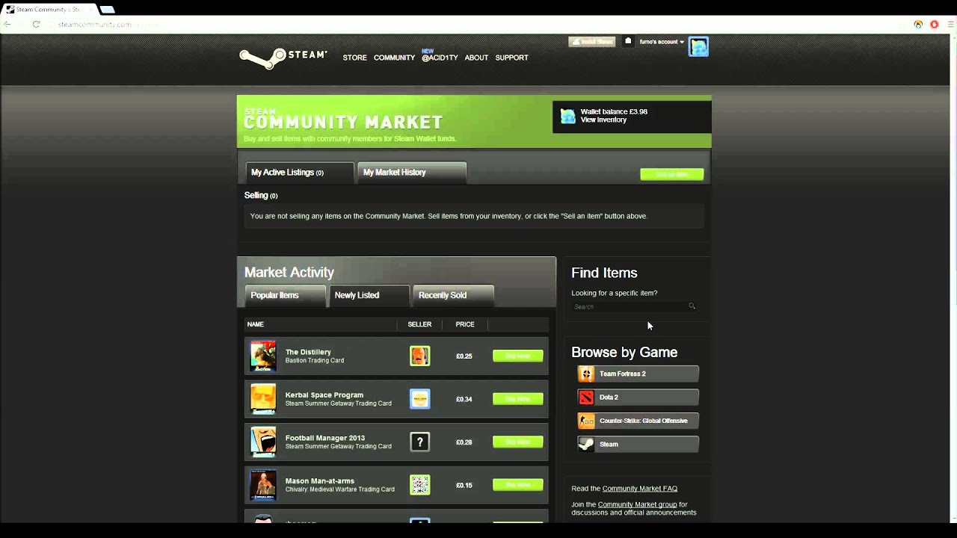
Task: Click the green Sell an item button
Action: pyautogui.click(x=671, y=174)
